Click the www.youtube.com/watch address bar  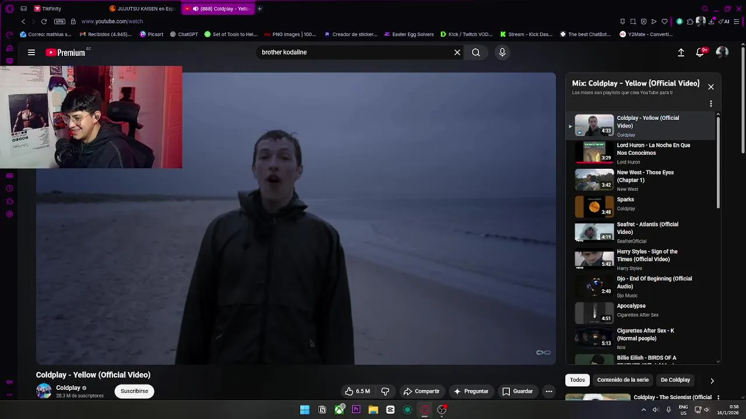coord(112,22)
